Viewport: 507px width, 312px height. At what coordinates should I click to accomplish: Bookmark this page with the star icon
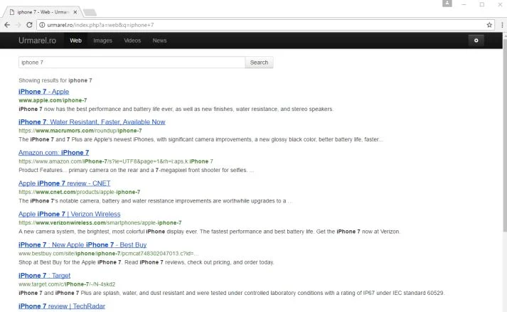click(489, 25)
